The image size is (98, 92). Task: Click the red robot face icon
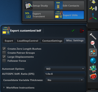click(x=93, y=76)
